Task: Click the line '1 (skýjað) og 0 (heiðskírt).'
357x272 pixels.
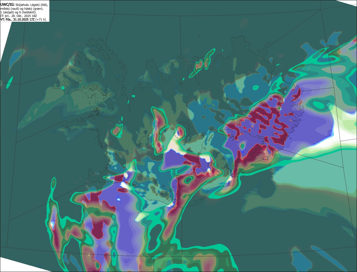Action: pyautogui.click(x=18, y=13)
